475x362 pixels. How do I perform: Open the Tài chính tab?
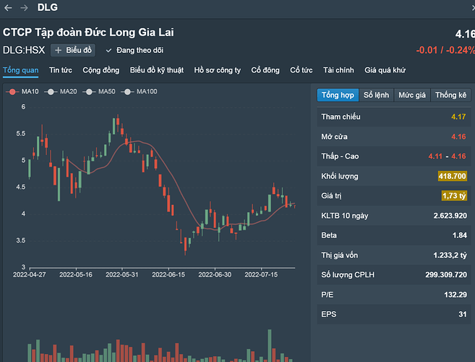pos(339,70)
